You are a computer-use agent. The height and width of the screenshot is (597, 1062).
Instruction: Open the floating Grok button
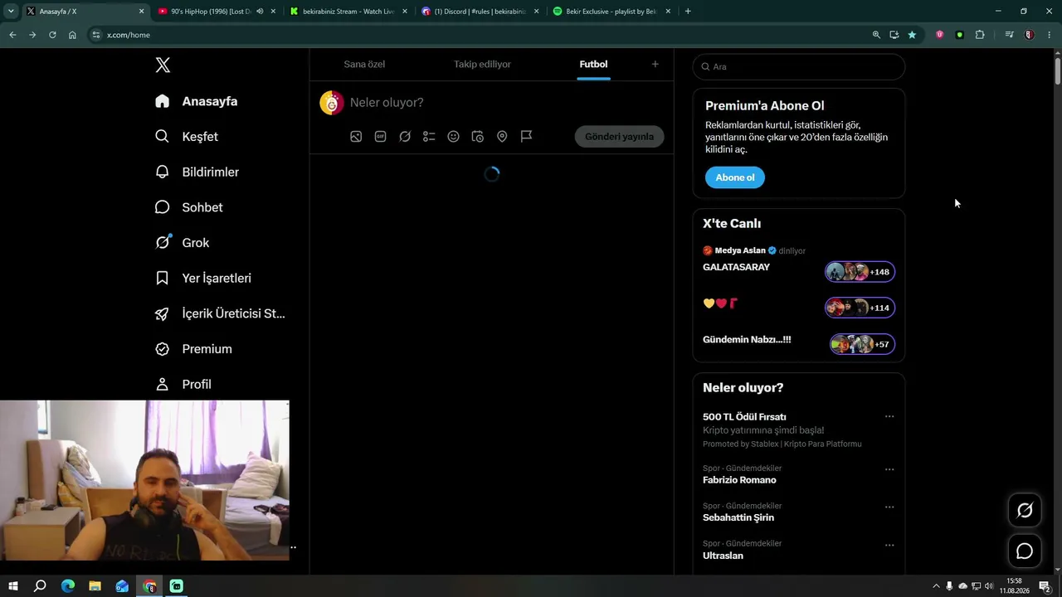tap(1025, 511)
